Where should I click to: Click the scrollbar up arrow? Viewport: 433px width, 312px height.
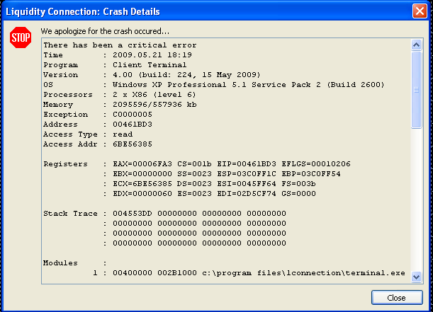(416, 45)
